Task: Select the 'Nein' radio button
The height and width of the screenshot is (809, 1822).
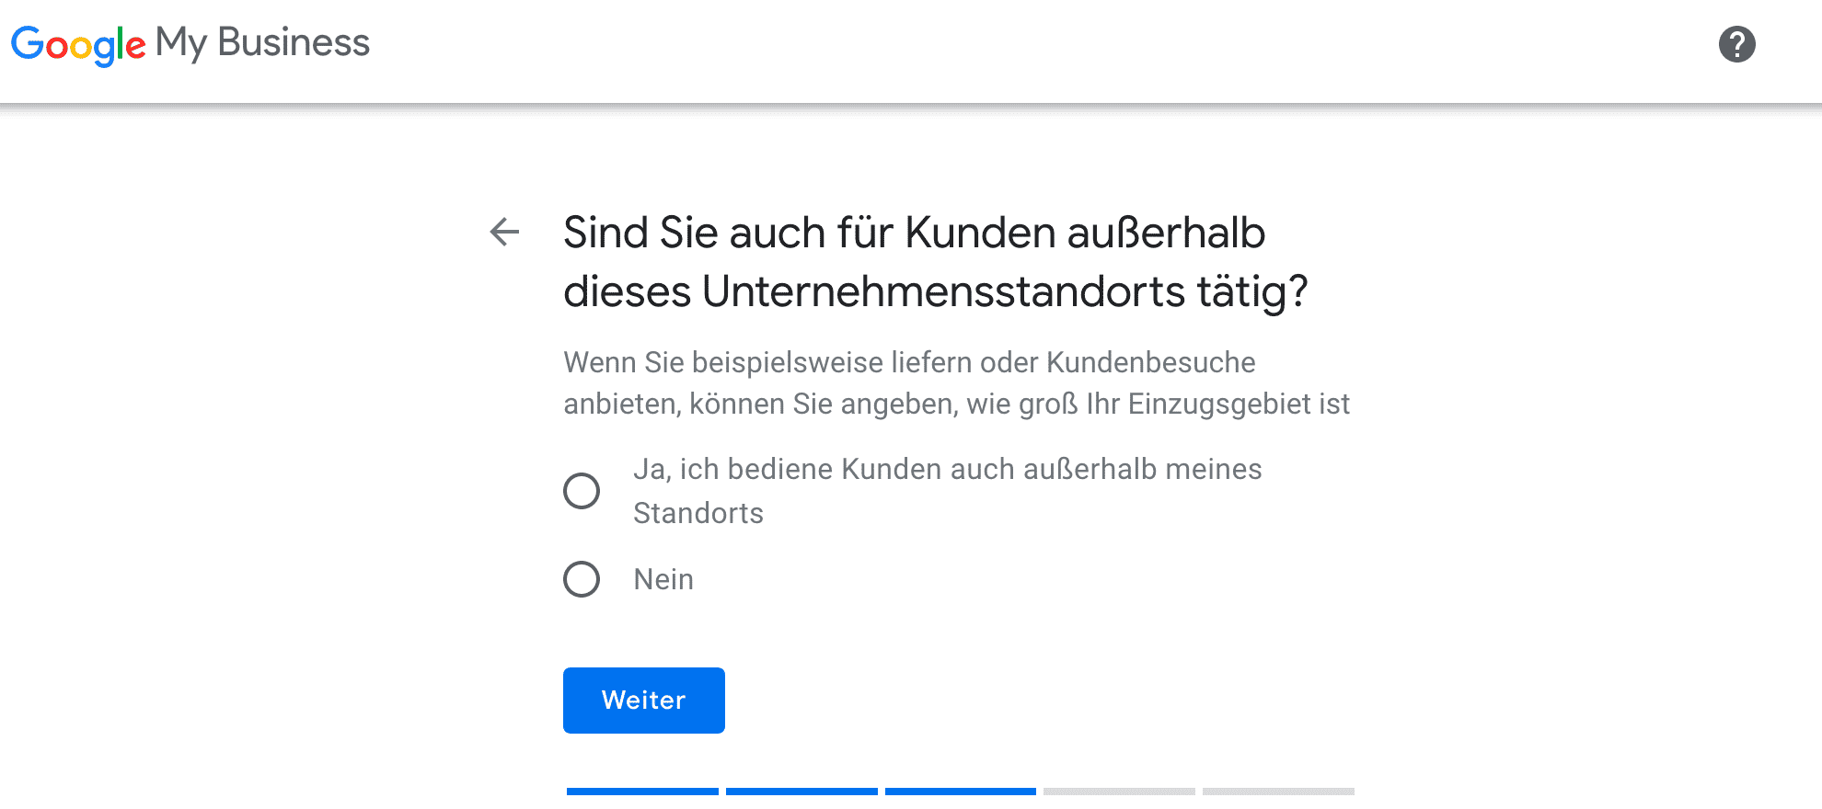Action: point(582,579)
